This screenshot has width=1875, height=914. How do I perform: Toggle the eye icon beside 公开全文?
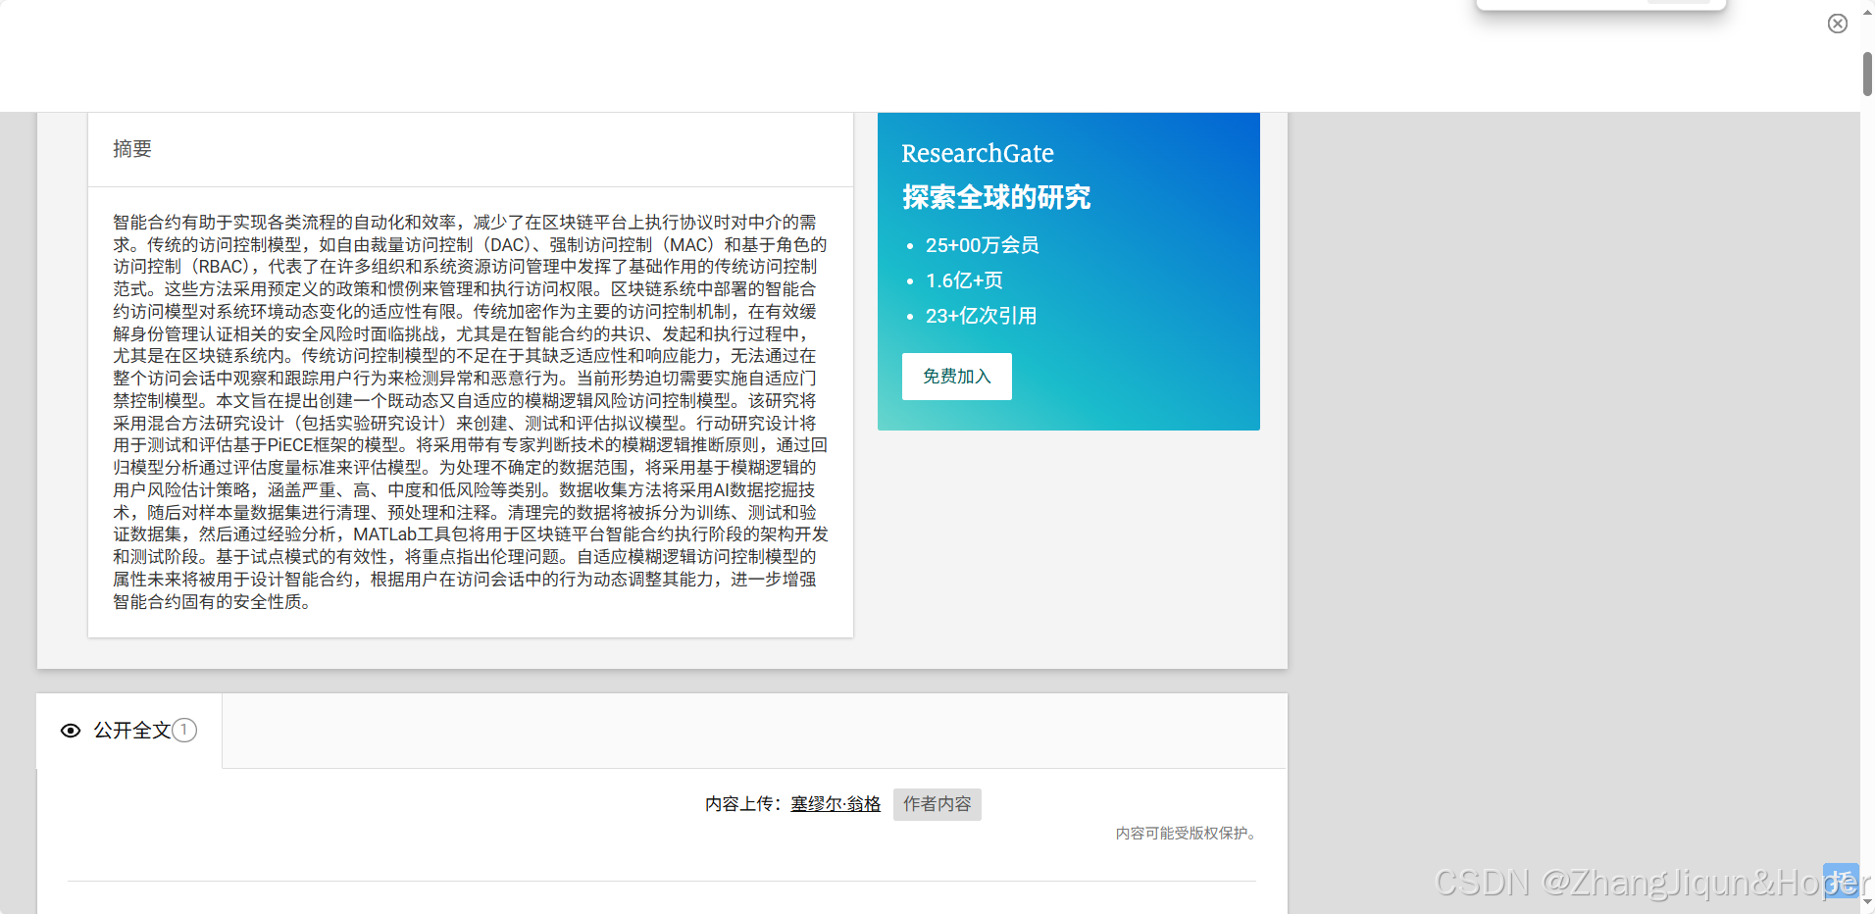point(70,731)
